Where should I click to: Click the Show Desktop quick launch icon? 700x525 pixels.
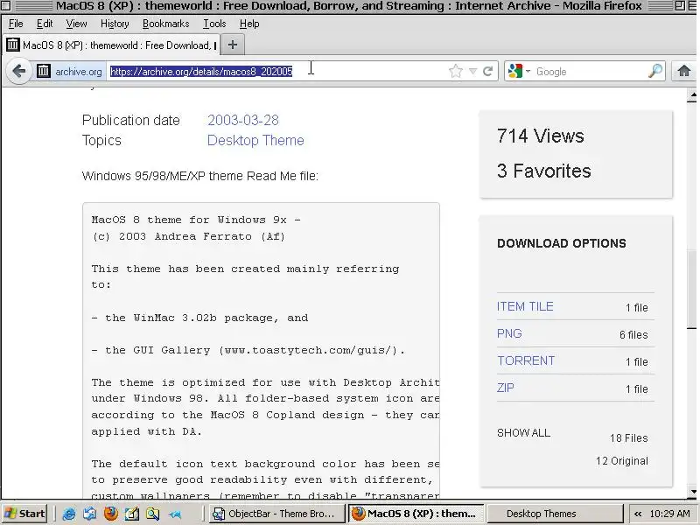90,514
